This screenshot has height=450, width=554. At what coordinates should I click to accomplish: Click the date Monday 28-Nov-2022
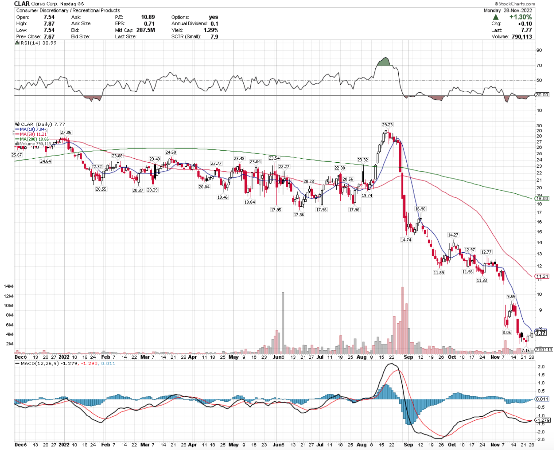pyautogui.click(x=507, y=10)
